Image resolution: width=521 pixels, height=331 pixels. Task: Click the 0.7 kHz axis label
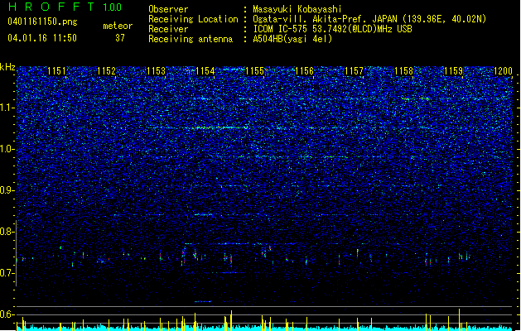coord(7,273)
